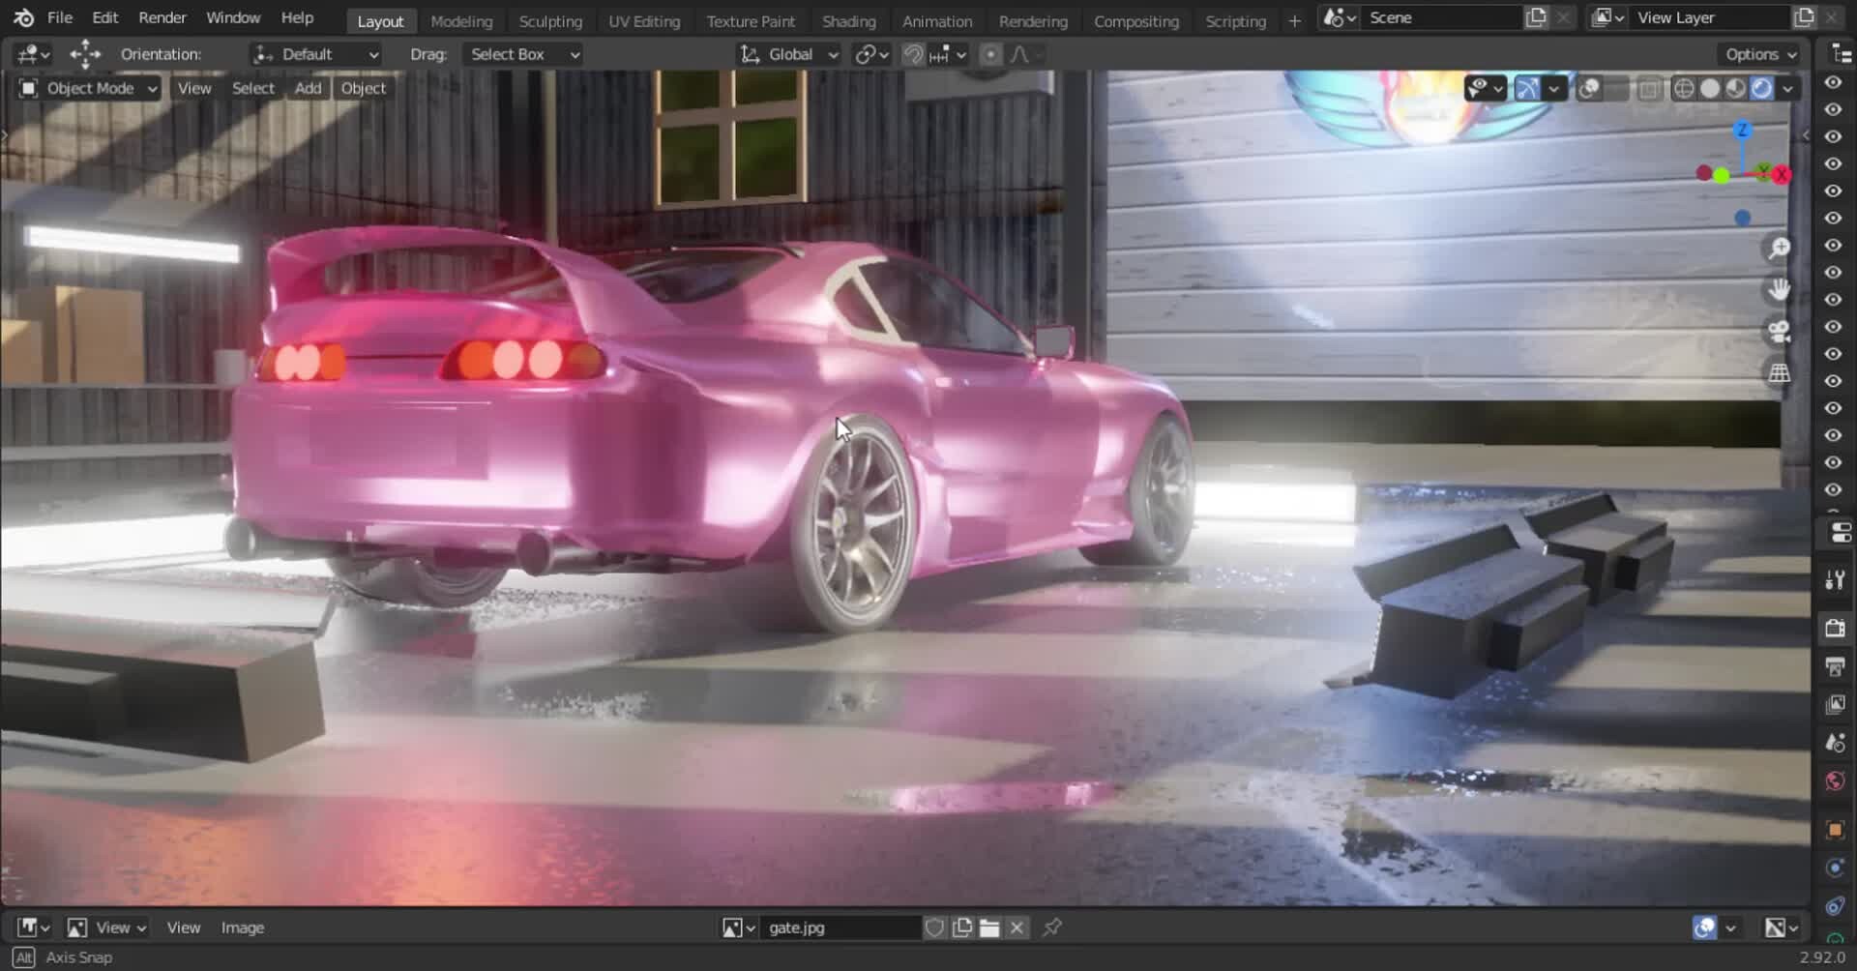The image size is (1857, 971).
Task: Select Wireframe viewport shading mode
Action: pos(1685,88)
